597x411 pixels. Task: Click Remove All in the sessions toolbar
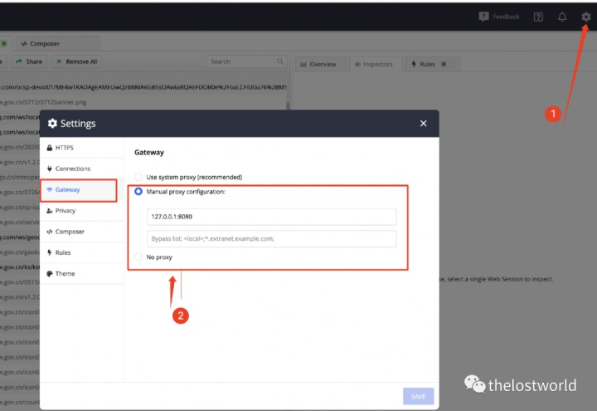tap(77, 61)
